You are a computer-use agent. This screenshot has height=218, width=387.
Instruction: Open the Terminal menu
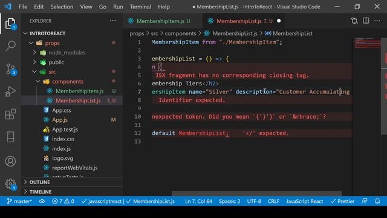point(140,7)
